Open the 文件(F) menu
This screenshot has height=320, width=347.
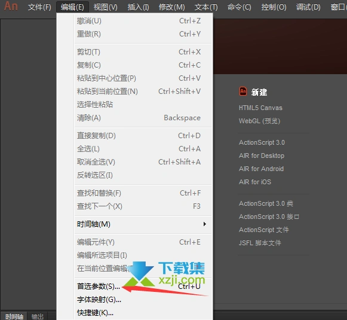(39, 7)
